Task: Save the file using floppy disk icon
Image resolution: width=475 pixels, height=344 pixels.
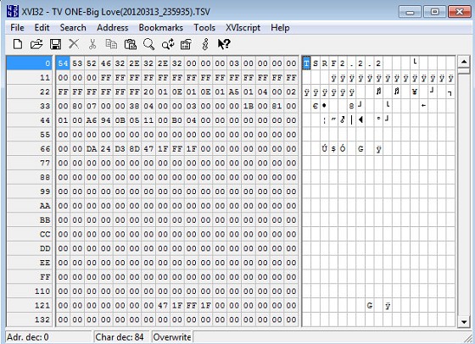Action: [55, 44]
